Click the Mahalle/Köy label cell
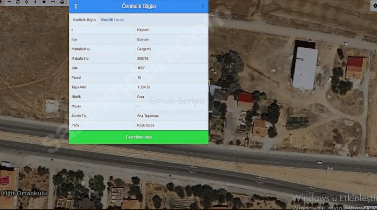 click(102, 49)
